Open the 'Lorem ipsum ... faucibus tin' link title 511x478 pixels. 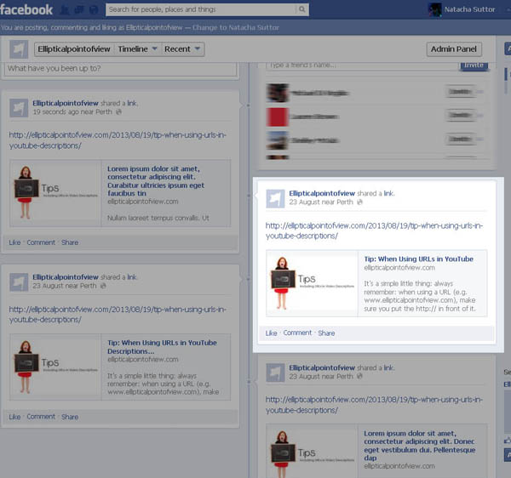[156, 181]
